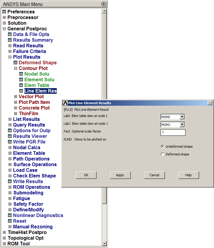Collapse the Contour Plot branch

pos(16,68)
